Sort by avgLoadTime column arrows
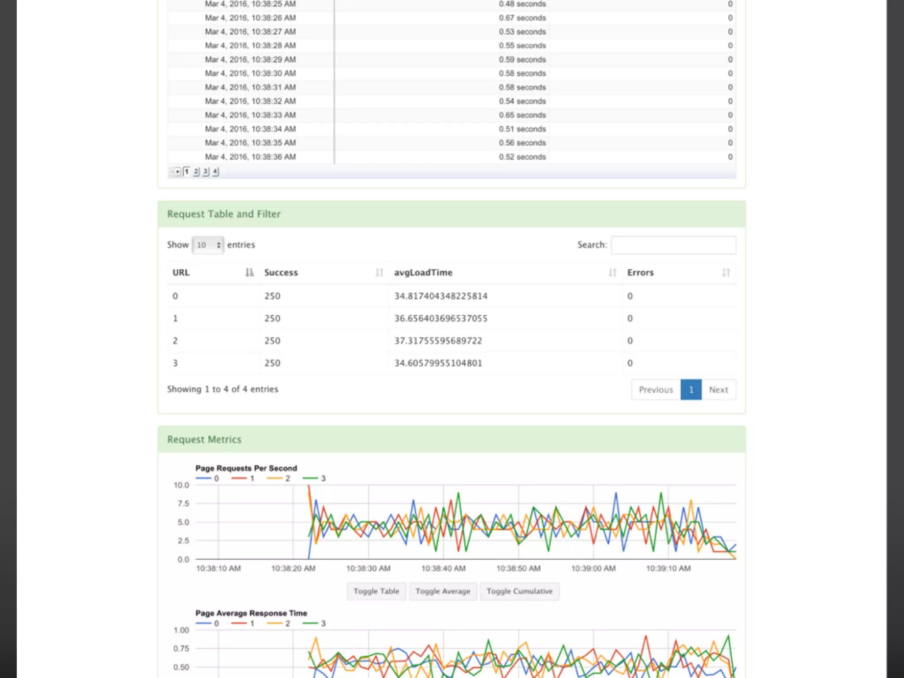Screen dimensions: 904x678 pos(612,272)
